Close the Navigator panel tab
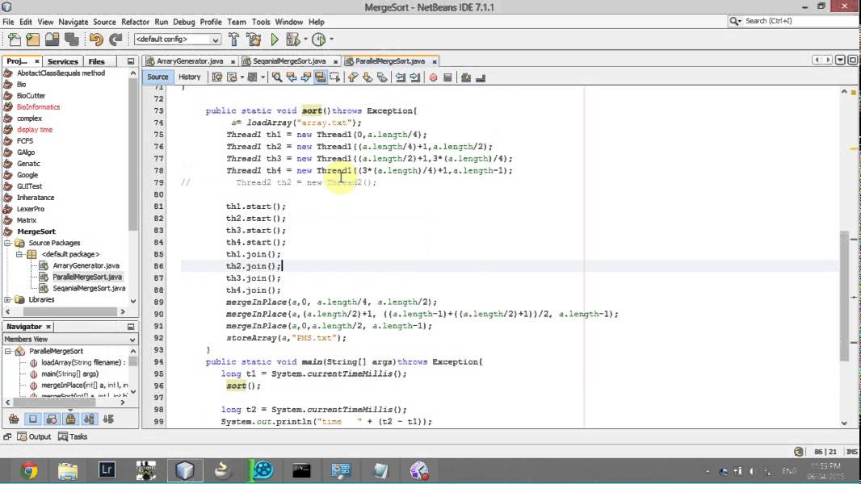 coord(48,327)
